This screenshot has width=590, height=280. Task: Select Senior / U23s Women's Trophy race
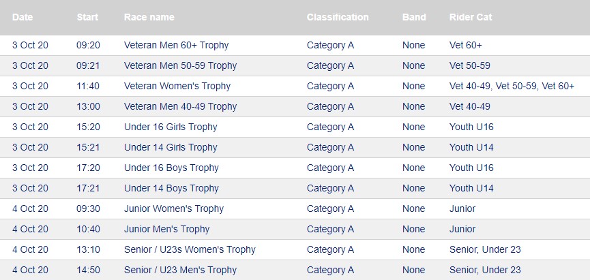(x=190, y=249)
